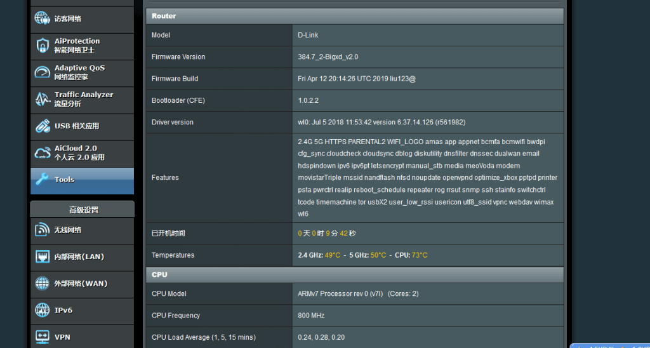
Task: Click the Tools wrench icon
Action: click(x=42, y=179)
